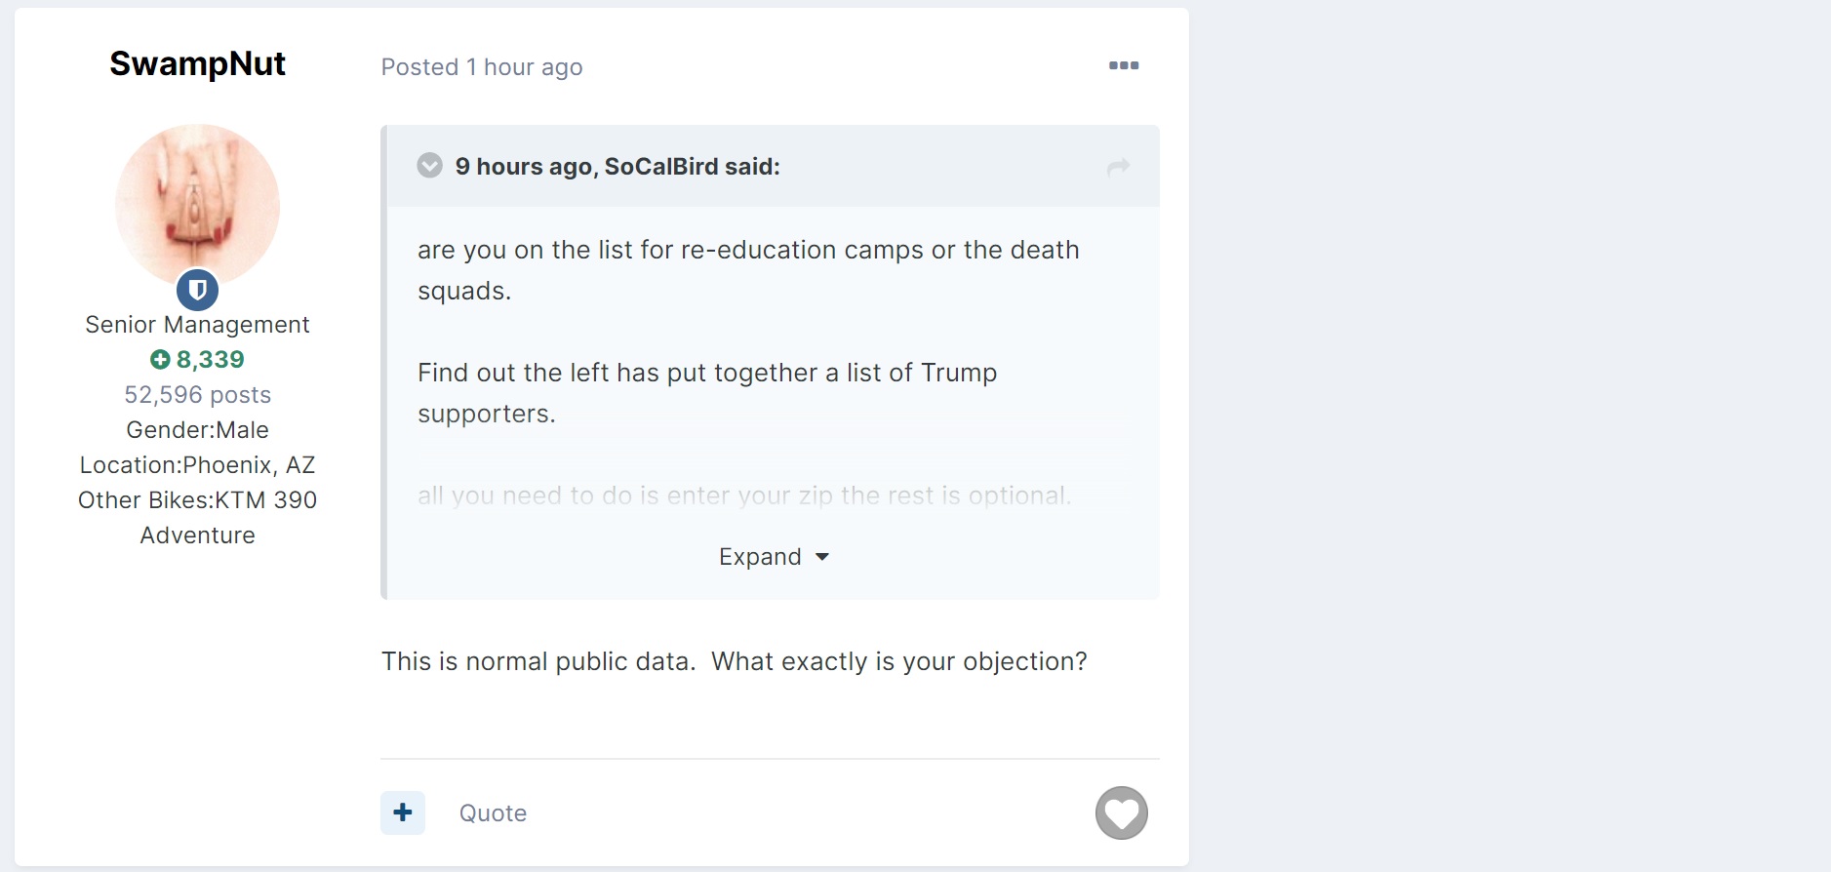The width and height of the screenshot is (1831, 872).
Task: Open the three-dot post options menu
Action: (x=1124, y=65)
